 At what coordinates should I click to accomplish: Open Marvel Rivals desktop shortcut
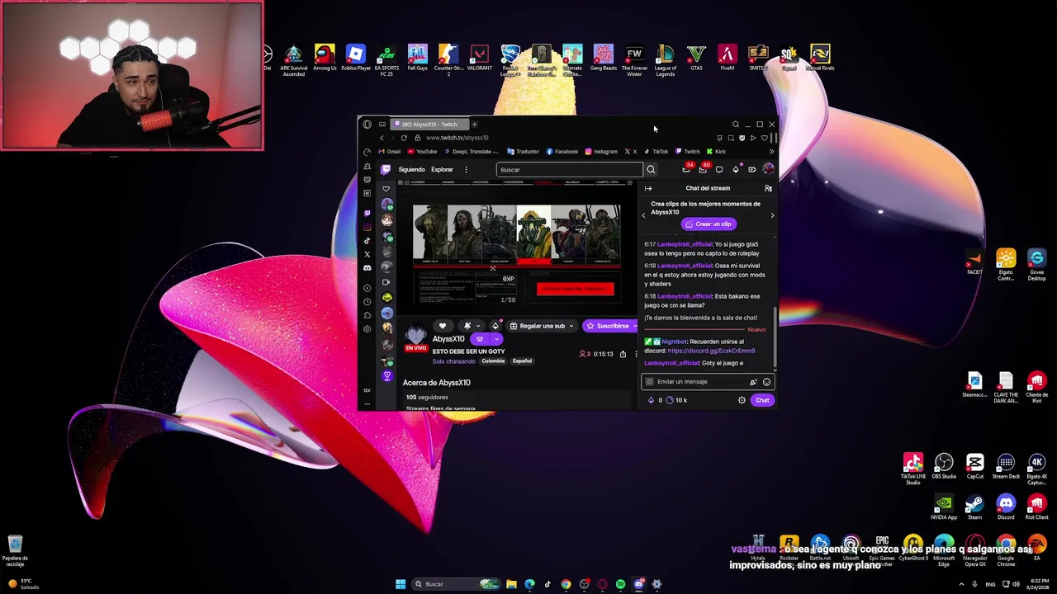click(x=820, y=58)
